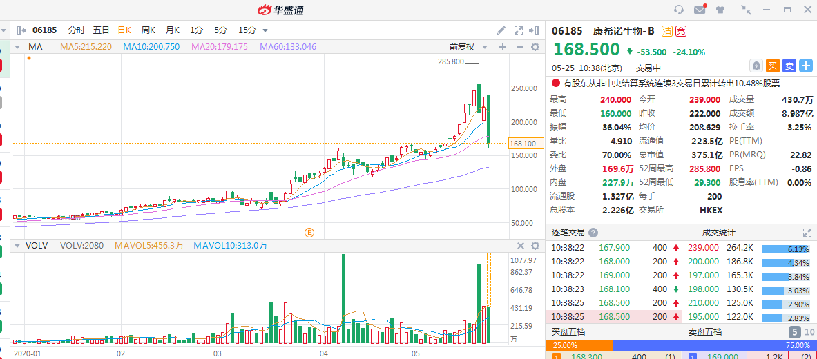Click the blue 75.00% ask ratio bar
Screen dimensions: 817x359
715,345
